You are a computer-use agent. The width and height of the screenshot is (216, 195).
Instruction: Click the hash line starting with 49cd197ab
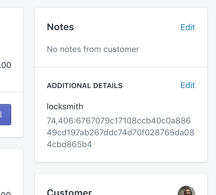click(120, 133)
